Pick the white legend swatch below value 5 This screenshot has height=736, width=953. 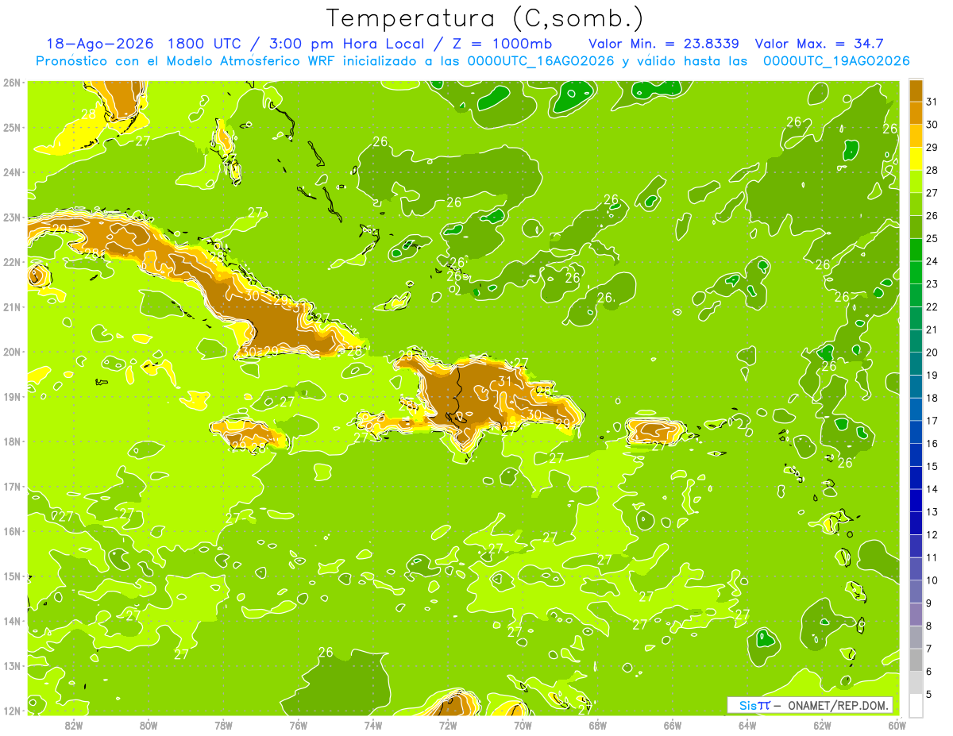[x=916, y=705]
